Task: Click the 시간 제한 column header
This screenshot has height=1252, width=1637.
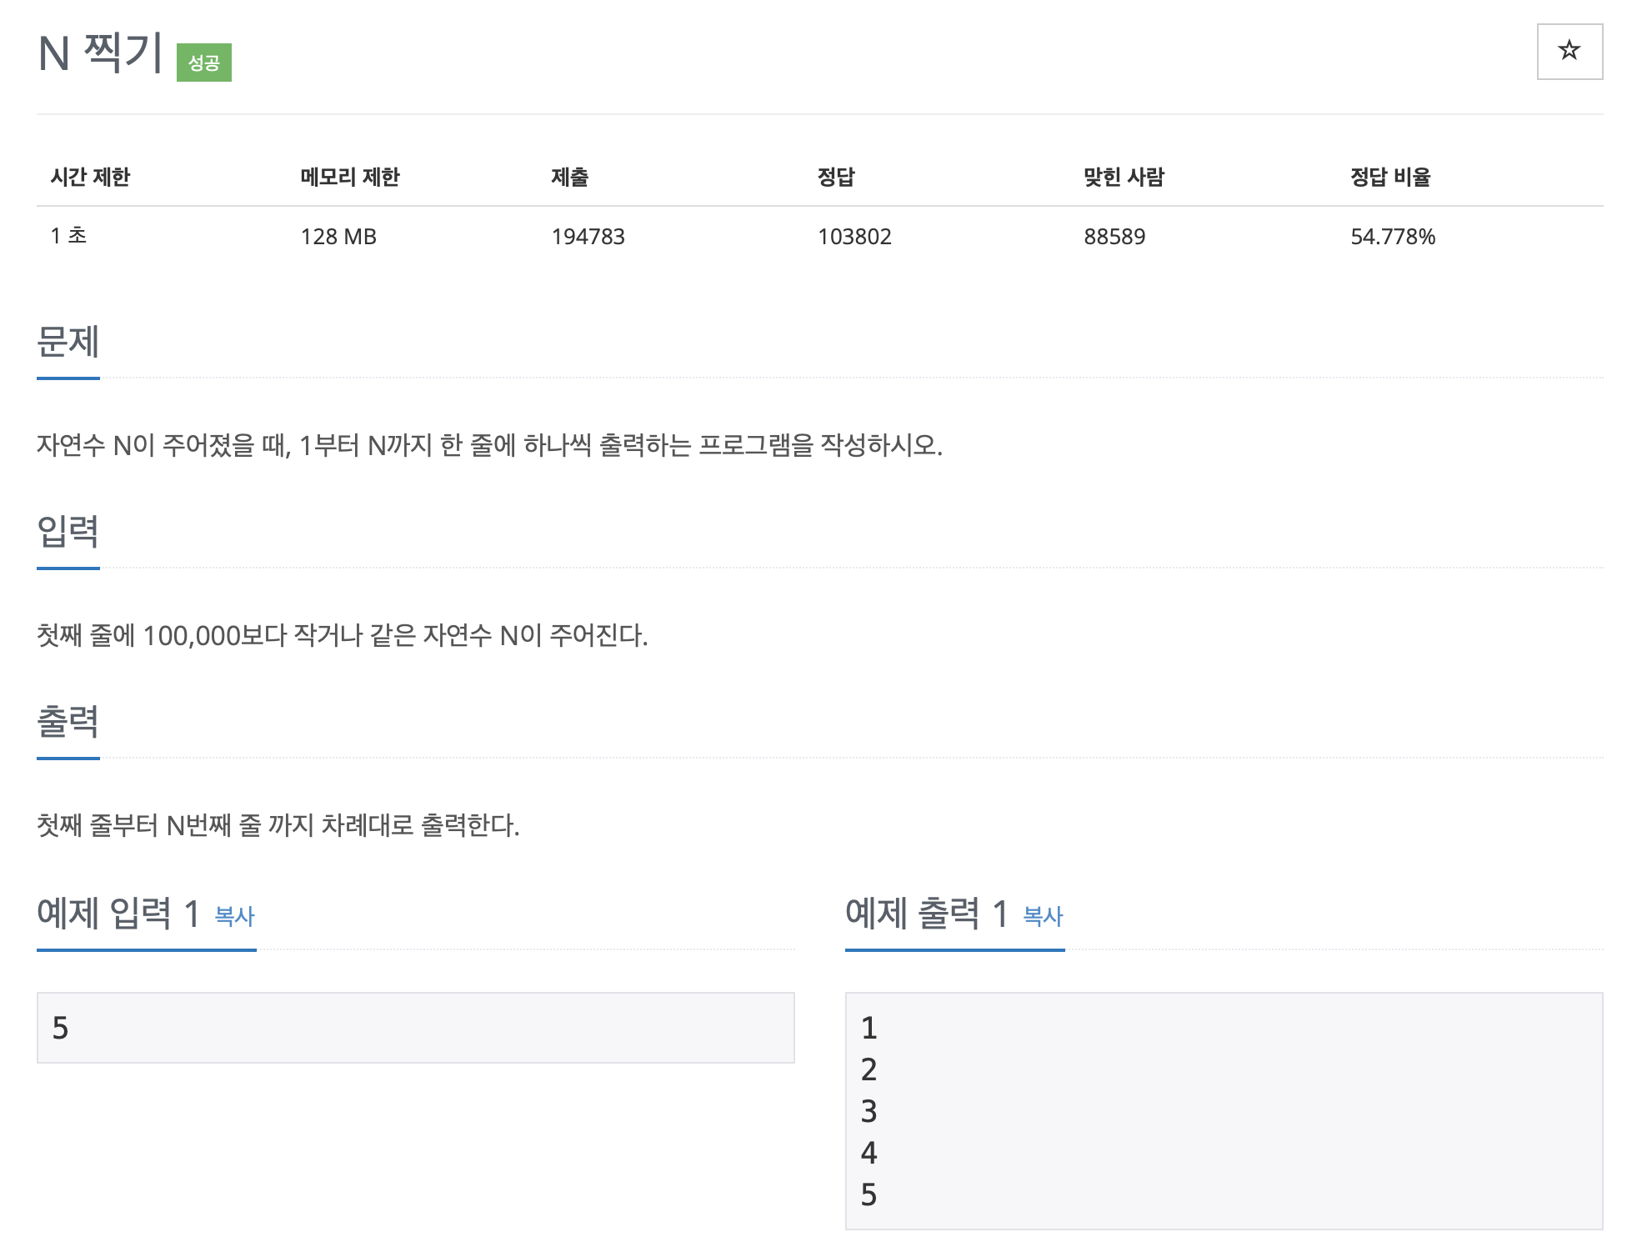Action: 90,177
